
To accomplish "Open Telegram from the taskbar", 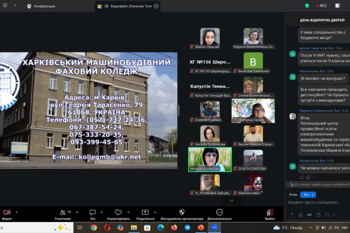I will [x=187, y=228].
